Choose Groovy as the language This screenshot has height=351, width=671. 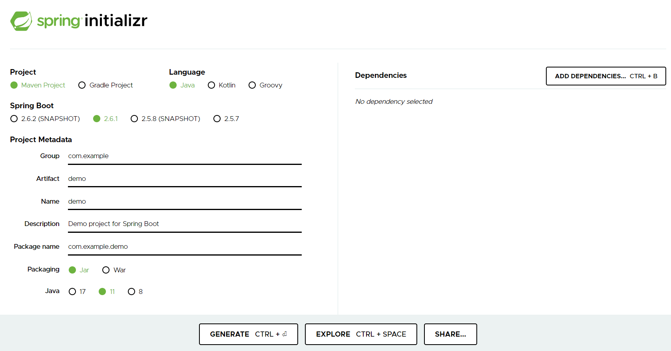point(265,85)
